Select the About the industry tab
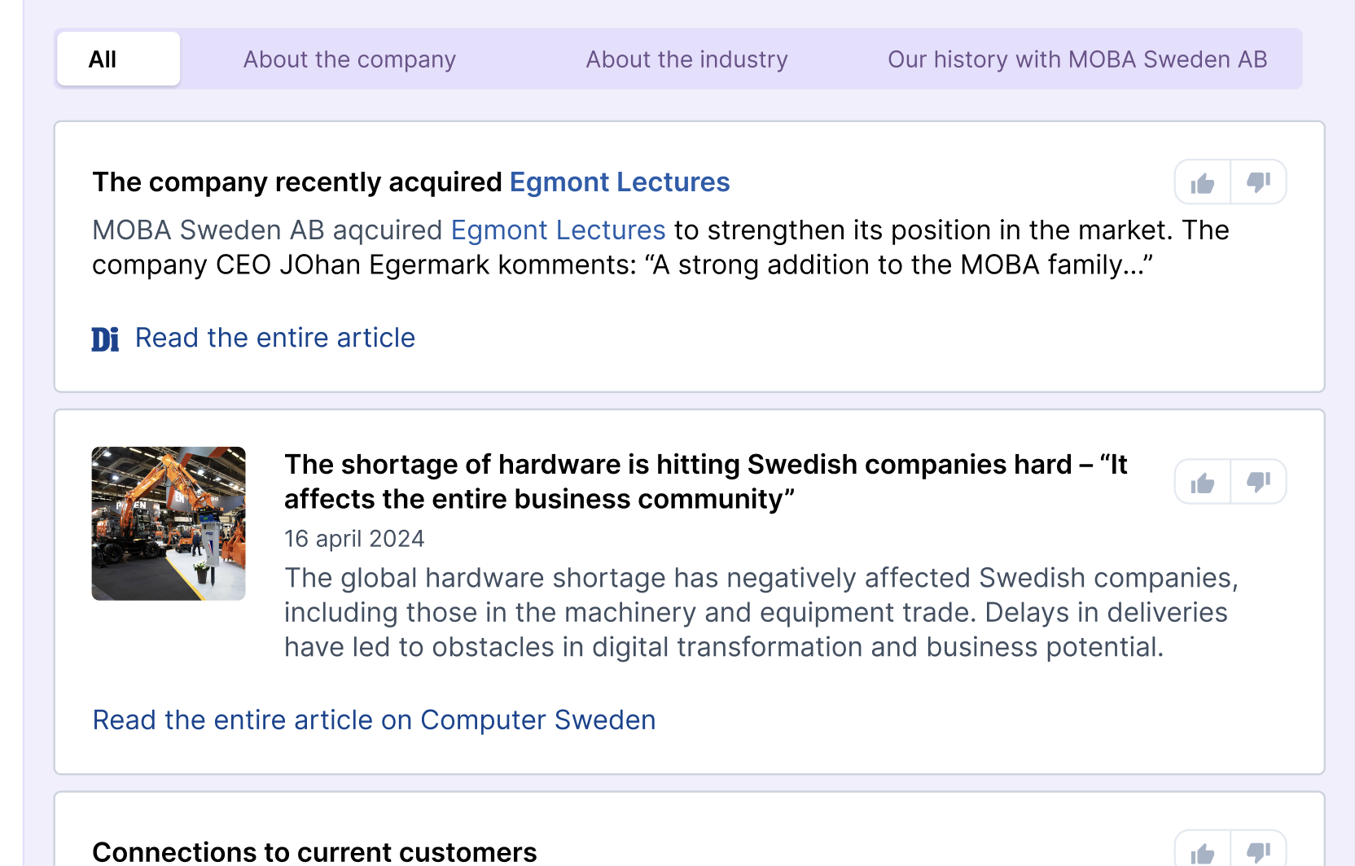This screenshot has width=1355, height=866. click(x=686, y=59)
